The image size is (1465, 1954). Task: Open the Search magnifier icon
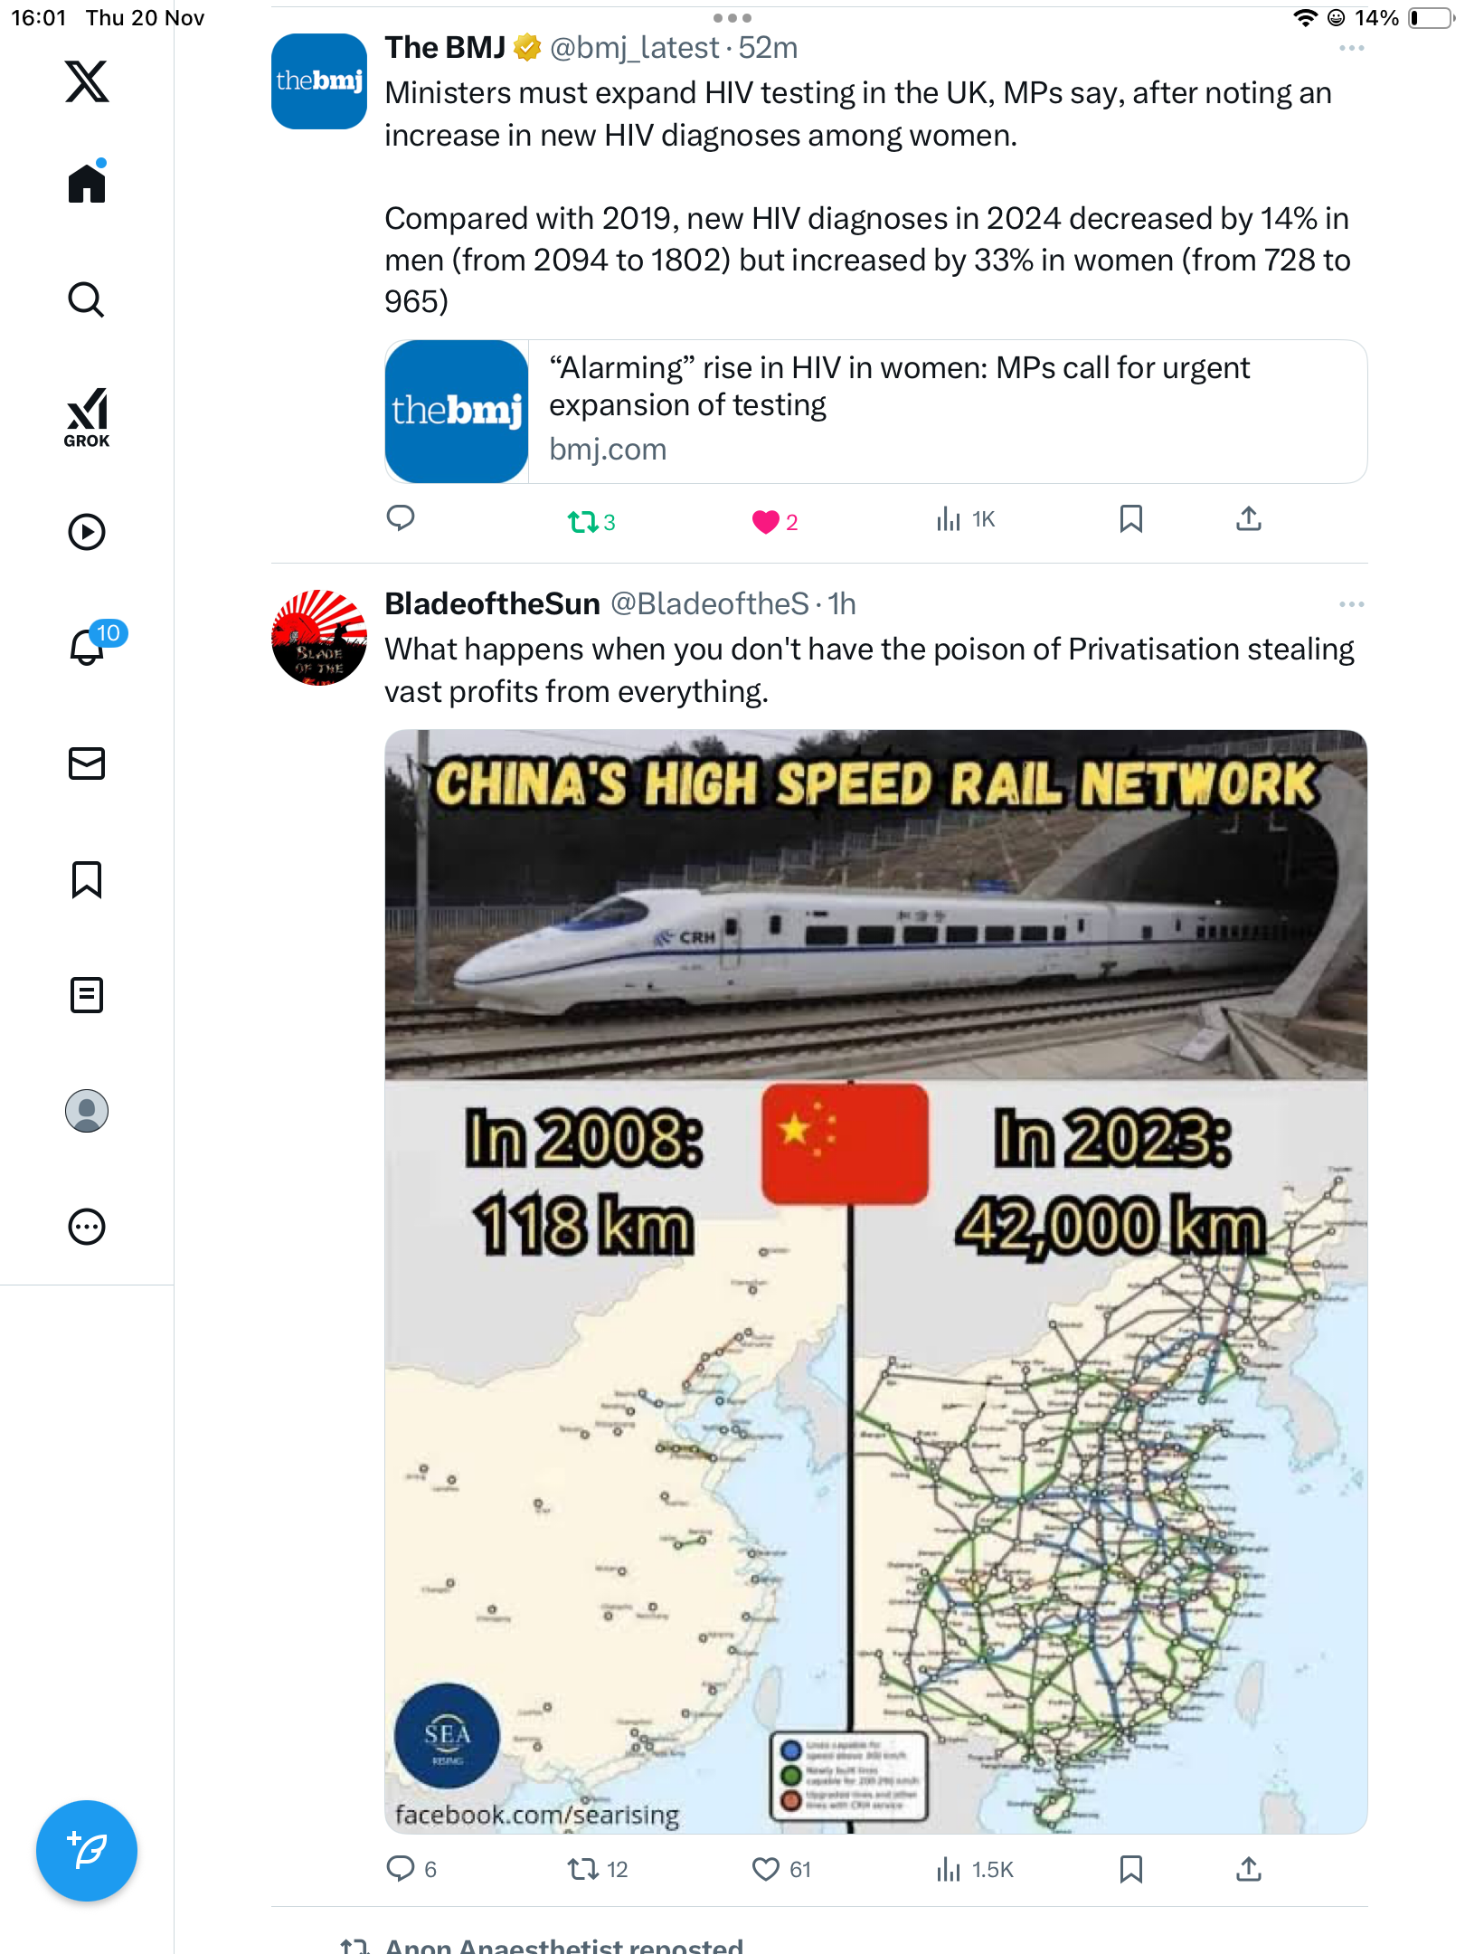pyautogui.click(x=87, y=299)
